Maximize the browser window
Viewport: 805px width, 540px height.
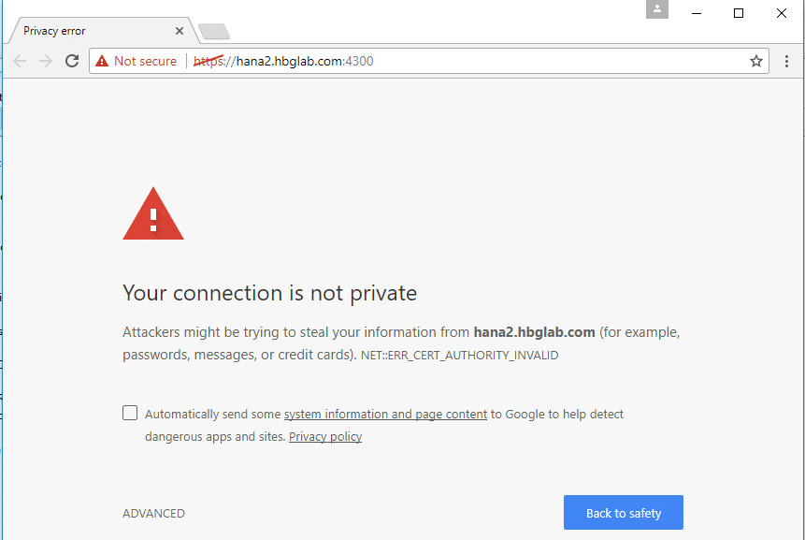click(x=739, y=13)
